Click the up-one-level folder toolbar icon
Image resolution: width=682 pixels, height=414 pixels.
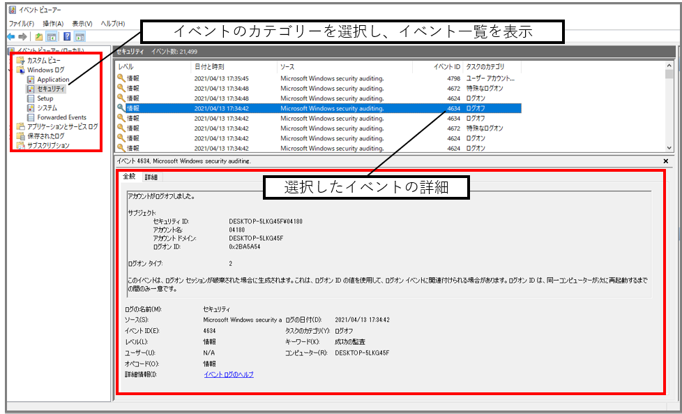pyautogui.click(x=39, y=36)
